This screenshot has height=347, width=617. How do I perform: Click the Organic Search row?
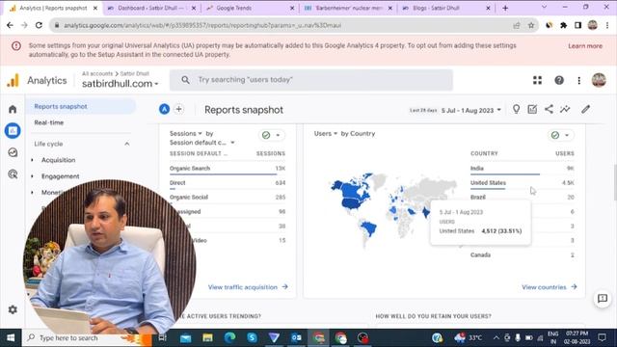pyautogui.click(x=228, y=169)
